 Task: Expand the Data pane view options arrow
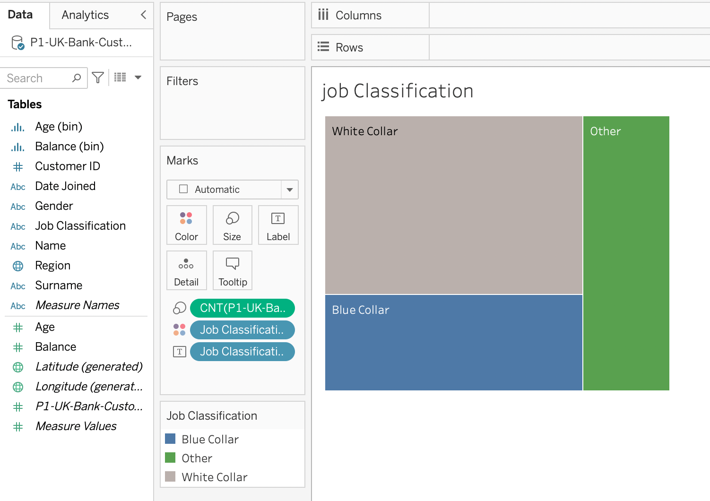138,78
